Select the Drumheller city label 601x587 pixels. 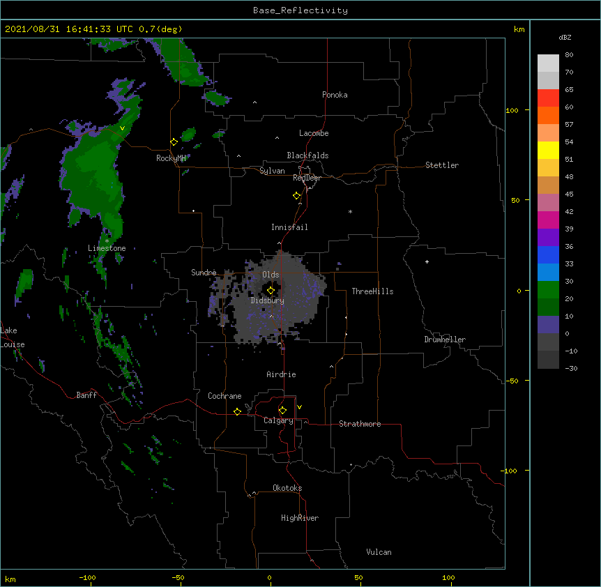pos(445,340)
